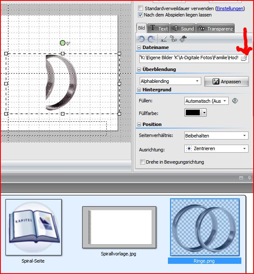Viewport: 254px width, 274px height.
Task: Select the pen drawing tool icon
Action: pos(164,39)
